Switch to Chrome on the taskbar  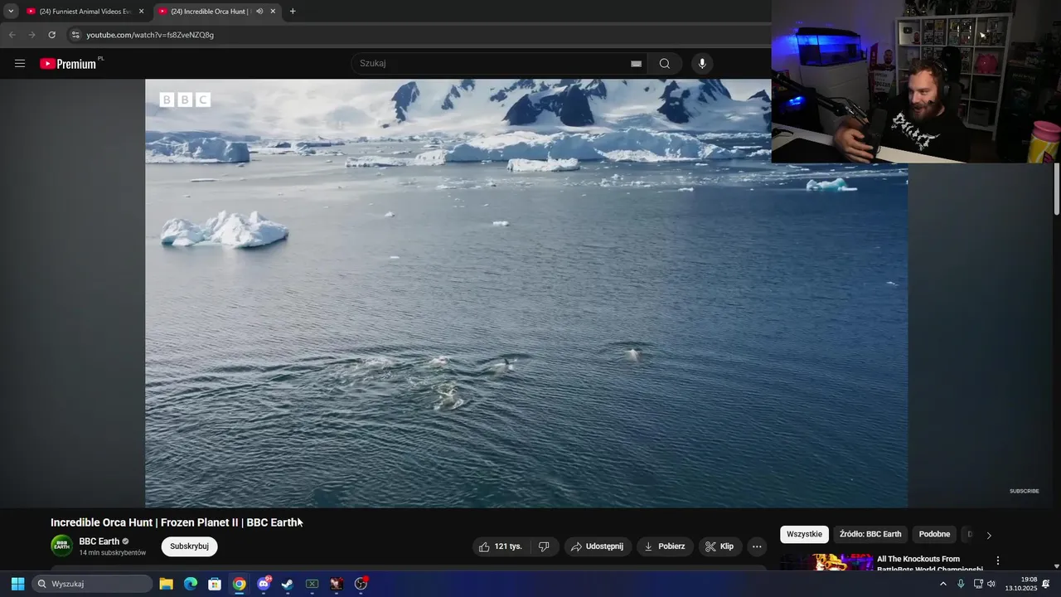[x=239, y=584]
